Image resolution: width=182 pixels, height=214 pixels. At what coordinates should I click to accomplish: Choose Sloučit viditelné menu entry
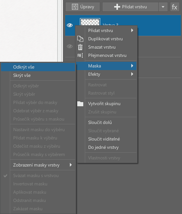(x=111, y=139)
